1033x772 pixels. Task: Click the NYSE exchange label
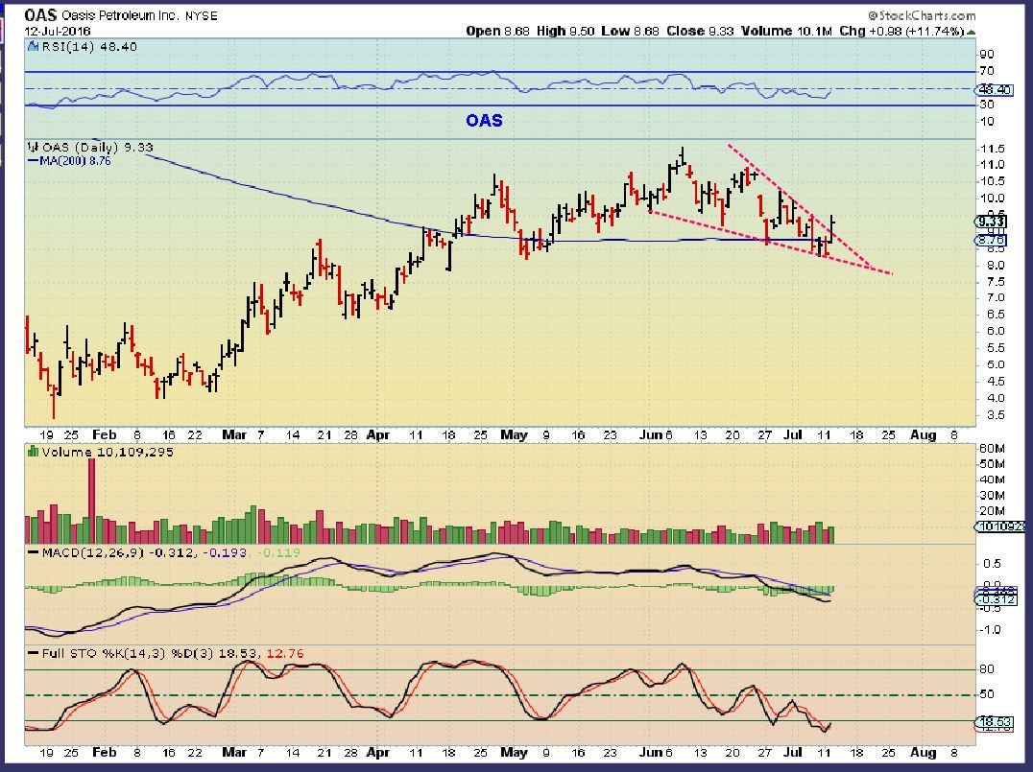pyautogui.click(x=201, y=15)
